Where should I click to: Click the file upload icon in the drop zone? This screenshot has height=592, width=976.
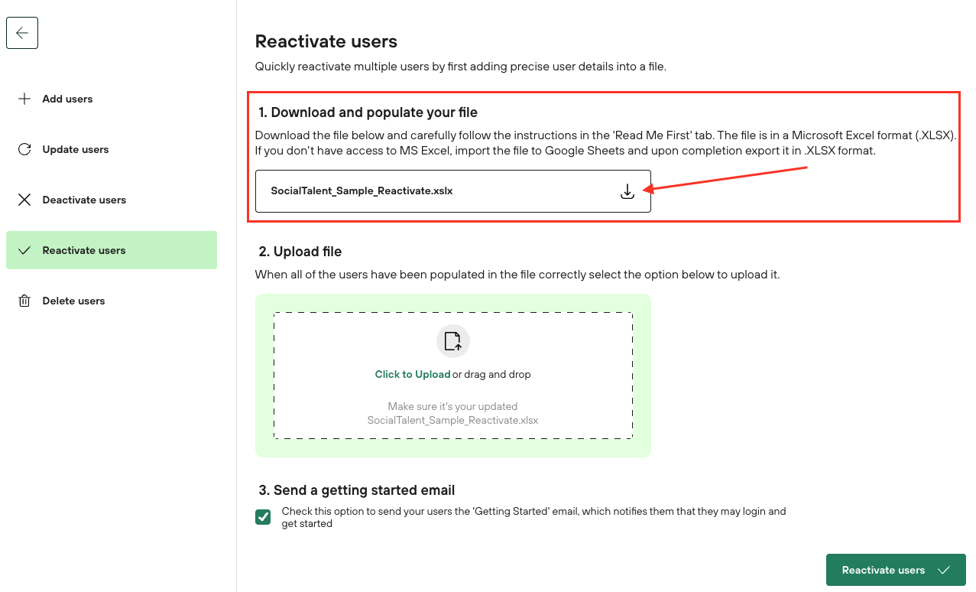click(453, 341)
